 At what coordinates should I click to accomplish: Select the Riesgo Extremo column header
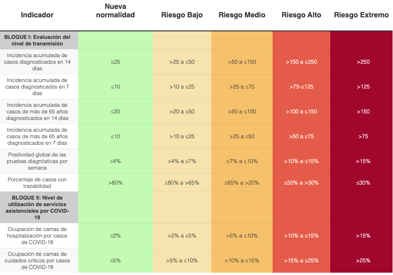click(x=361, y=15)
